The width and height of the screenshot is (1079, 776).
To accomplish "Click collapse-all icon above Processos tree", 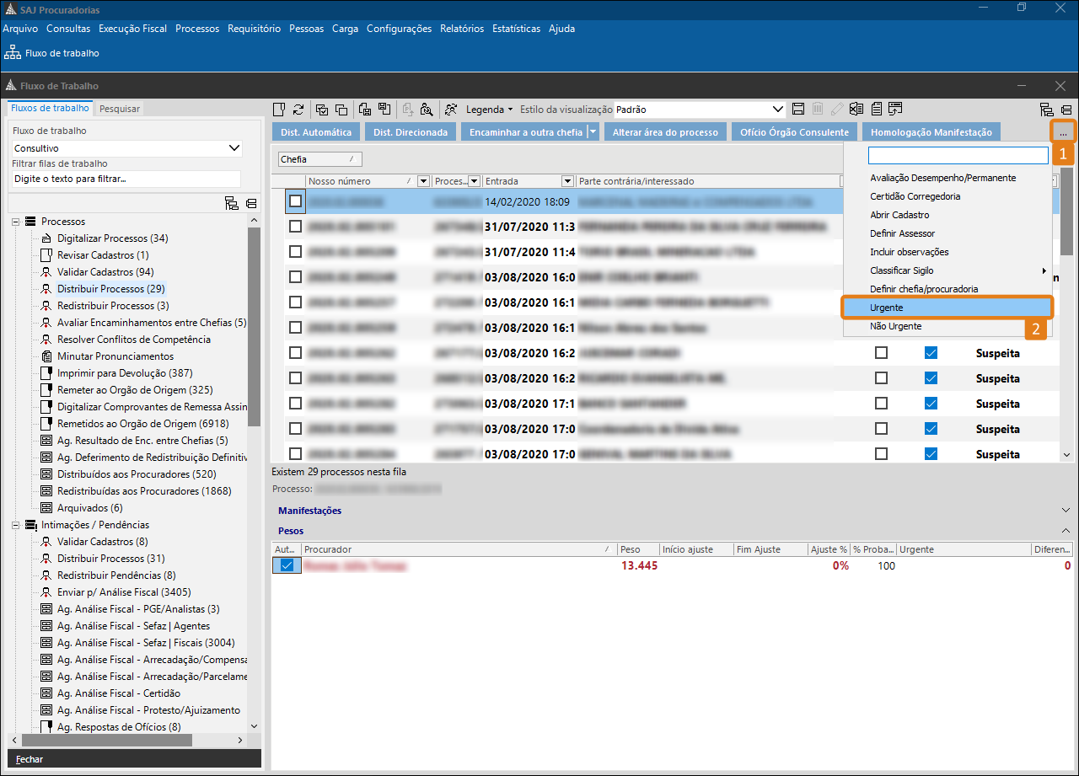I will coord(251,203).
